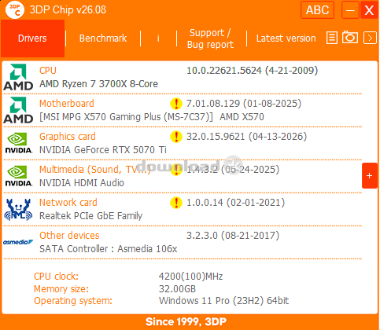Click the list/text copy icon
Viewport: 380px width, 330px height.
(332, 38)
